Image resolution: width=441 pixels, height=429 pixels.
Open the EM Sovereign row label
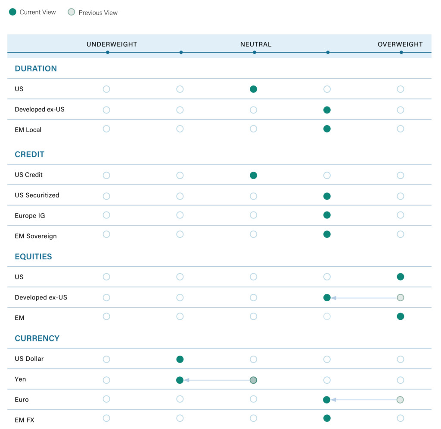tap(36, 236)
